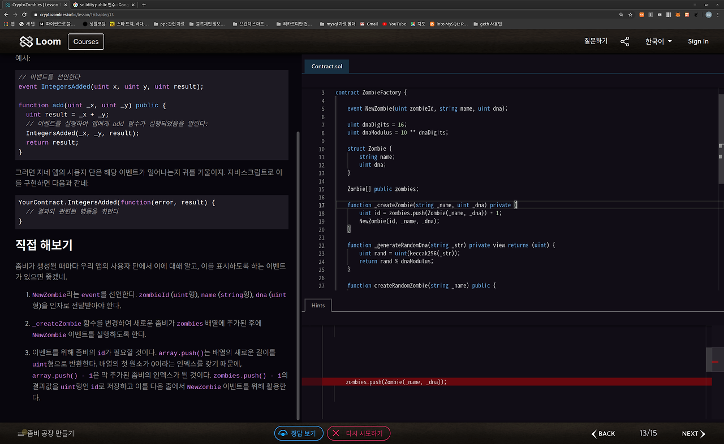Screen dimensions: 724x444
Task: Expand the 한국어 language dropdown
Action: 658,42
